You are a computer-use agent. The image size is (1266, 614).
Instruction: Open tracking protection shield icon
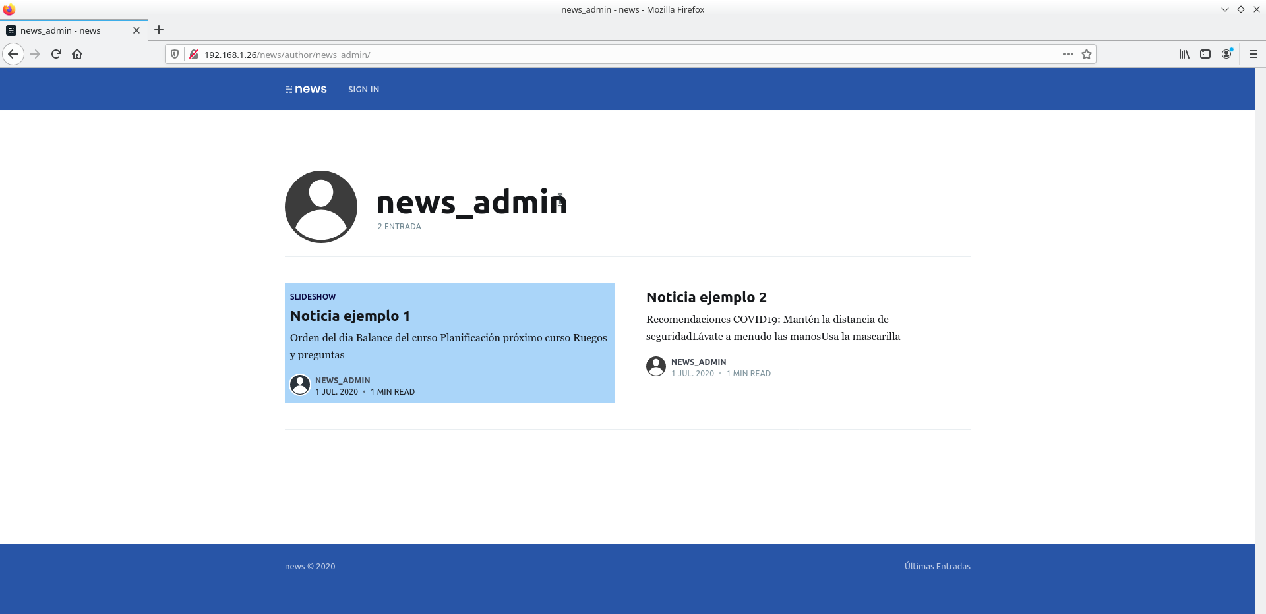[175, 54]
